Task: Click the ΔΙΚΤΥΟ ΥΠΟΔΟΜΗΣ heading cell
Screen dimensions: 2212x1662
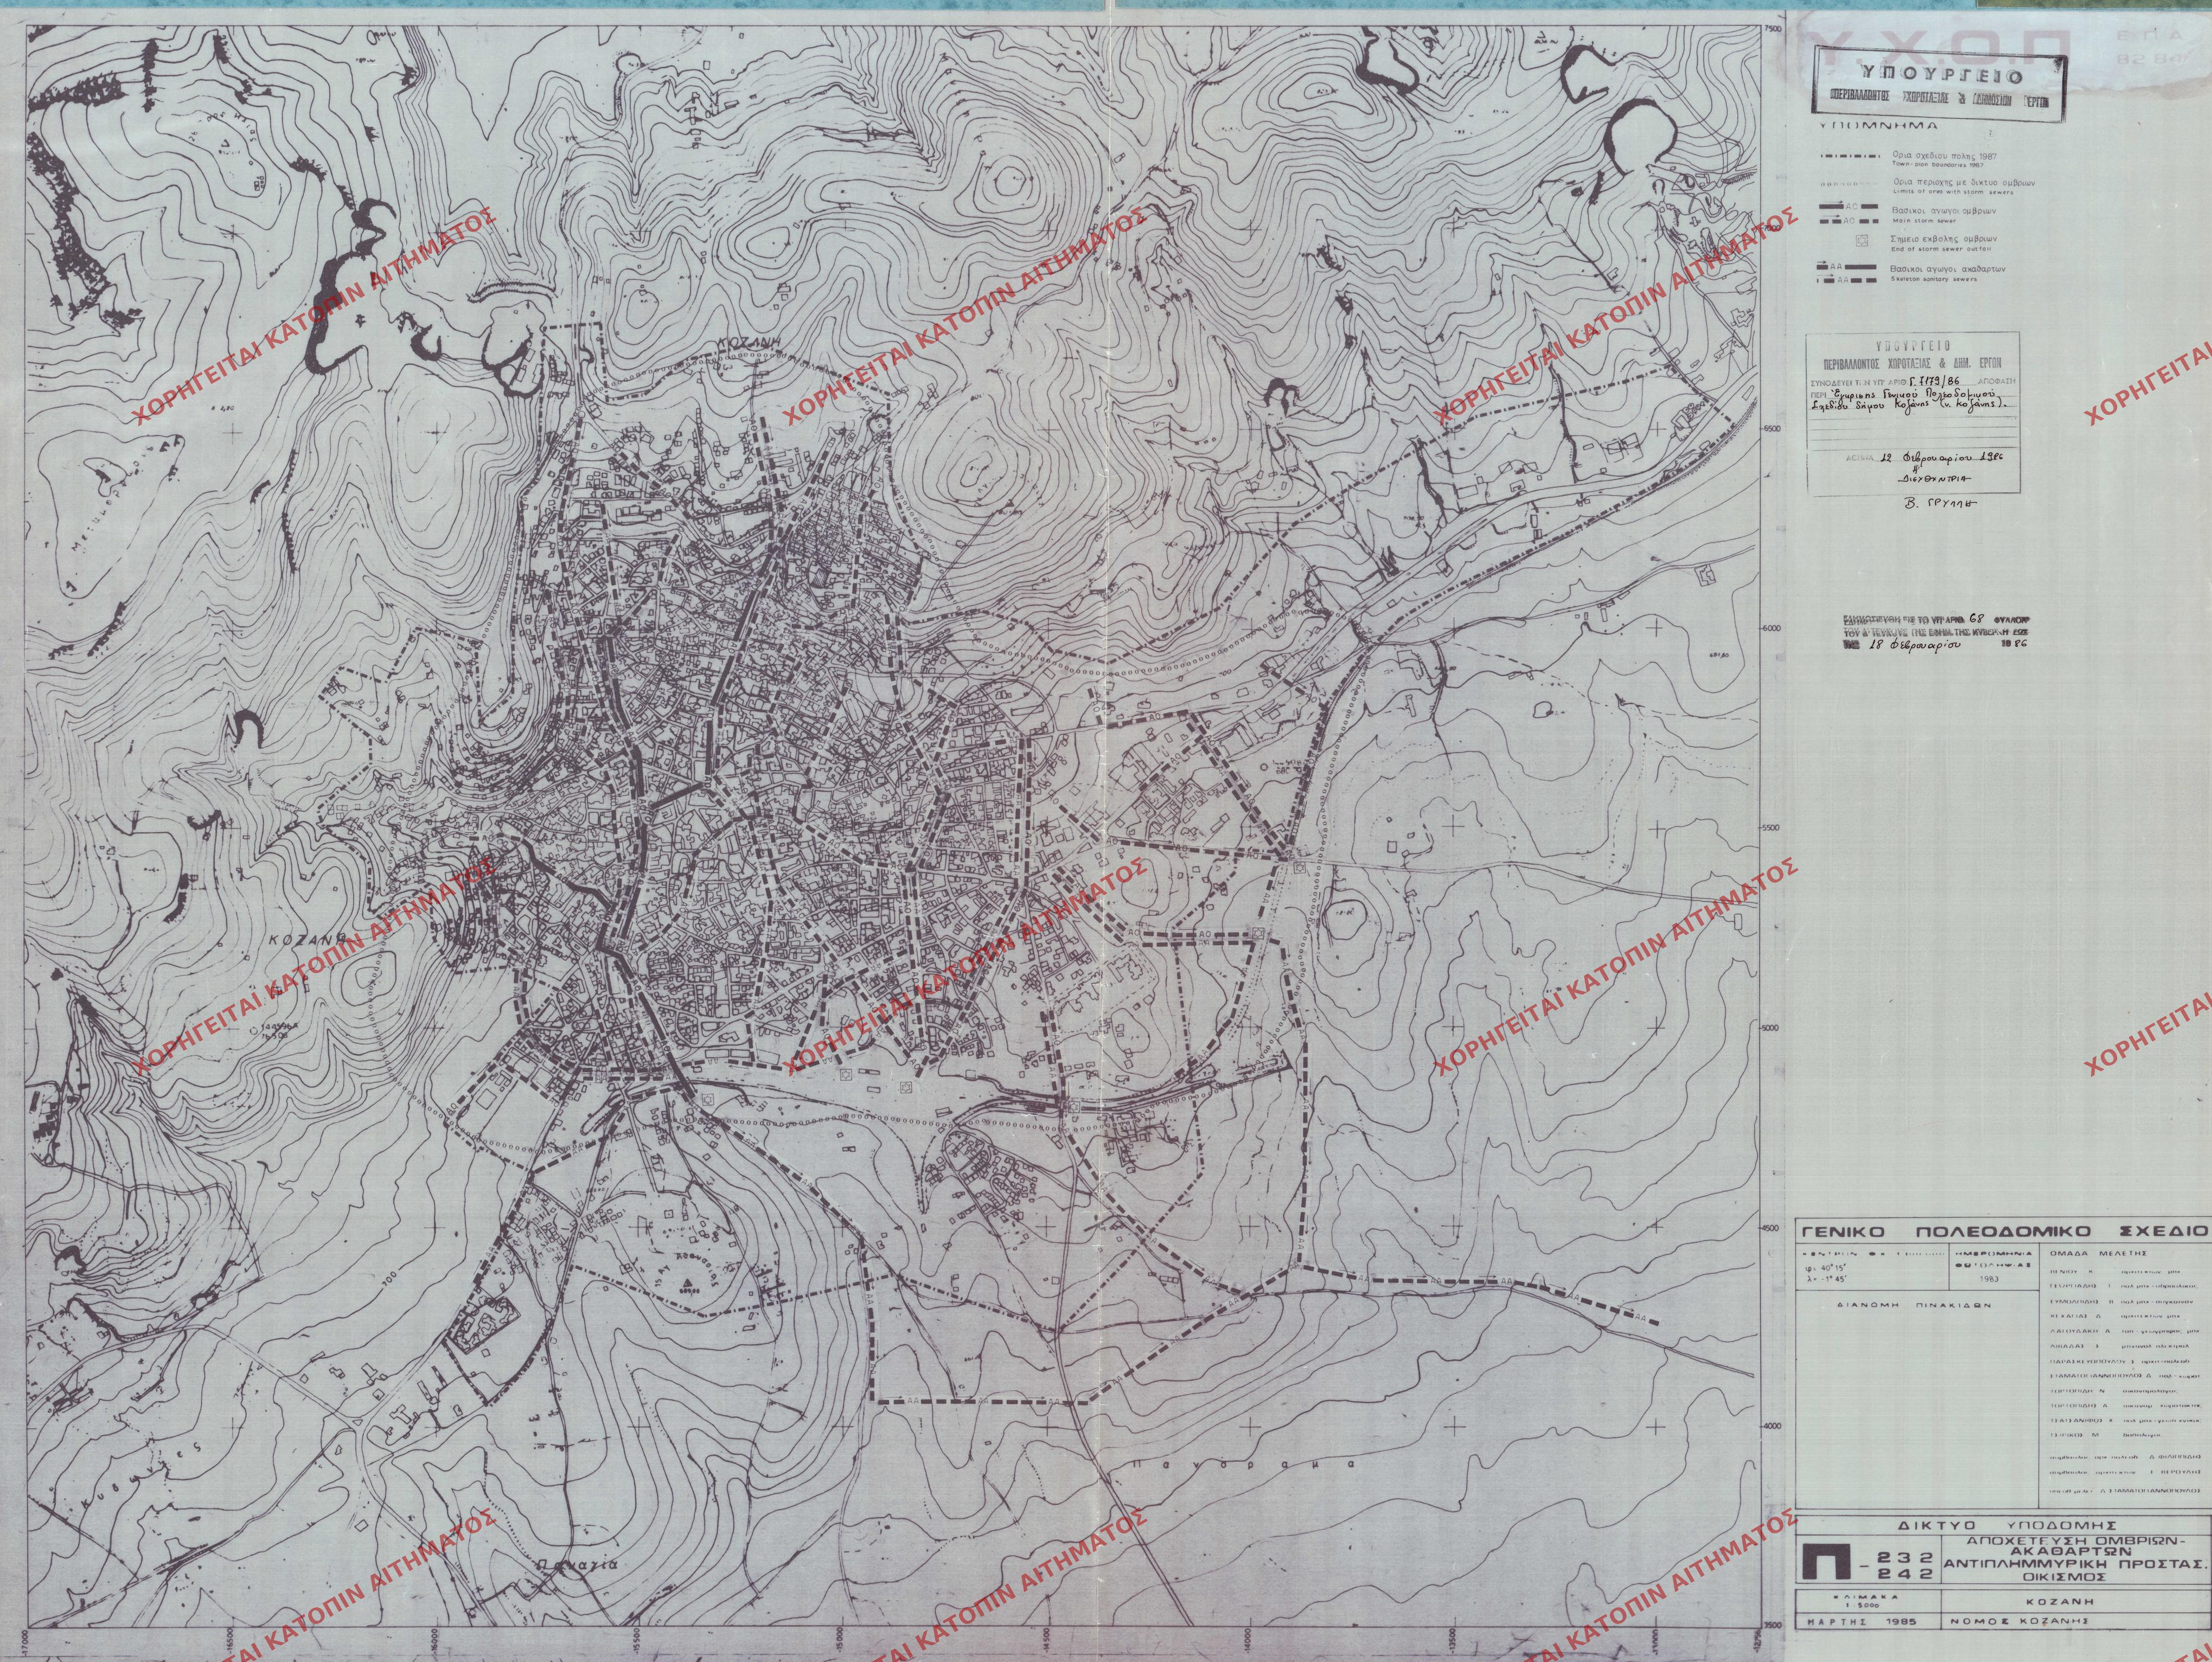Action: [x=2003, y=1525]
